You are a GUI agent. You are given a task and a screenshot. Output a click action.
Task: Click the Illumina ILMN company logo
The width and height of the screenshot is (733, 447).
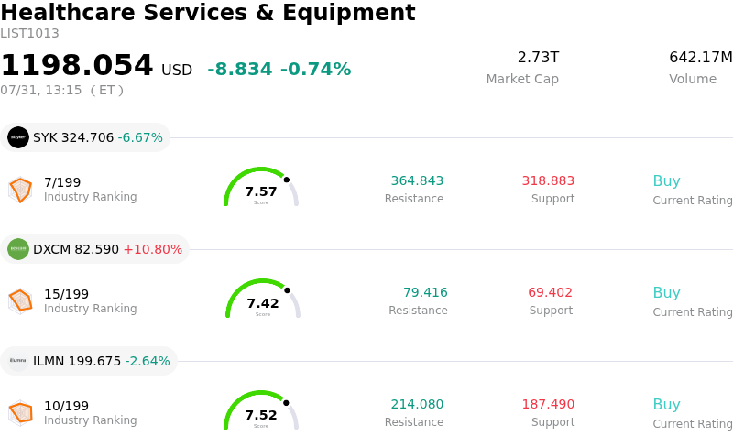point(18,361)
